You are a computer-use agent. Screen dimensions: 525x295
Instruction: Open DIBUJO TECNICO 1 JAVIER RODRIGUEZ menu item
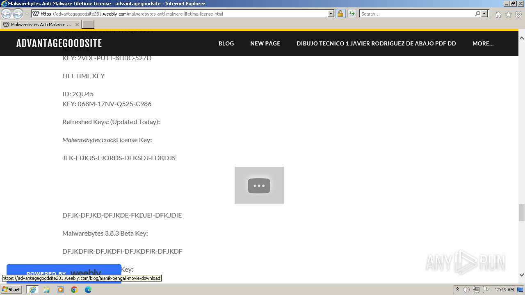[376, 43]
